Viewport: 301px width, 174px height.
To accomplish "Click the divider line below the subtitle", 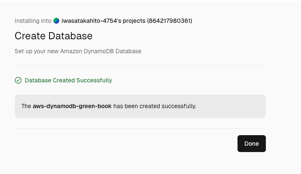I will pyautogui.click(x=140, y=65).
